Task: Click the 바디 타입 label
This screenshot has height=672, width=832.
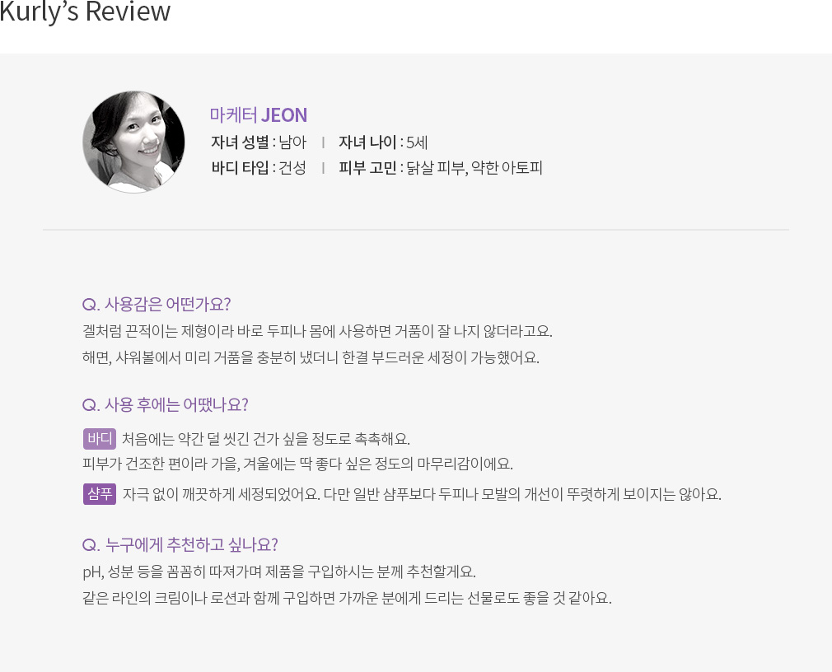Action: (x=241, y=168)
